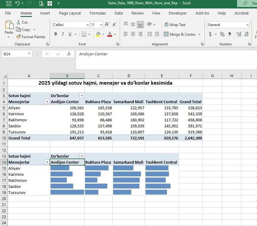
Task: Click the Cut scissors icon
Action: point(19,22)
